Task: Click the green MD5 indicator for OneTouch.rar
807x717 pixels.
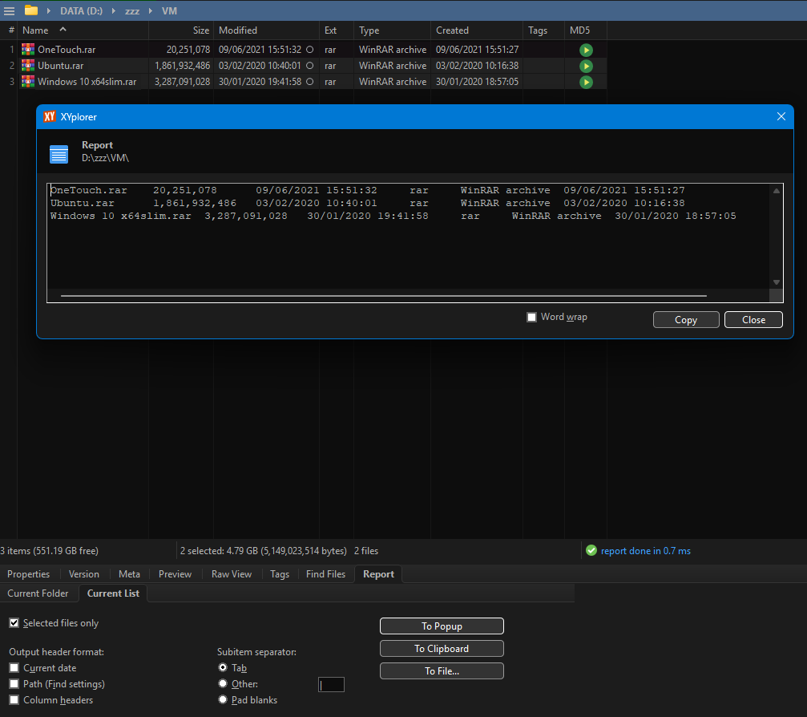Action: point(586,50)
